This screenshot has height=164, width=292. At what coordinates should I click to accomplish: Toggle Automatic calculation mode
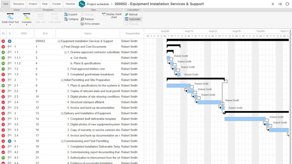[127, 19]
